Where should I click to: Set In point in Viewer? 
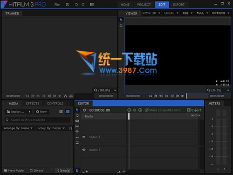coord(156,96)
